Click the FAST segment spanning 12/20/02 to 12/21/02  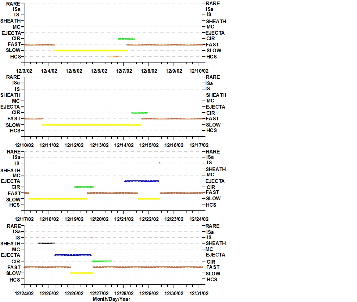(x=113, y=193)
